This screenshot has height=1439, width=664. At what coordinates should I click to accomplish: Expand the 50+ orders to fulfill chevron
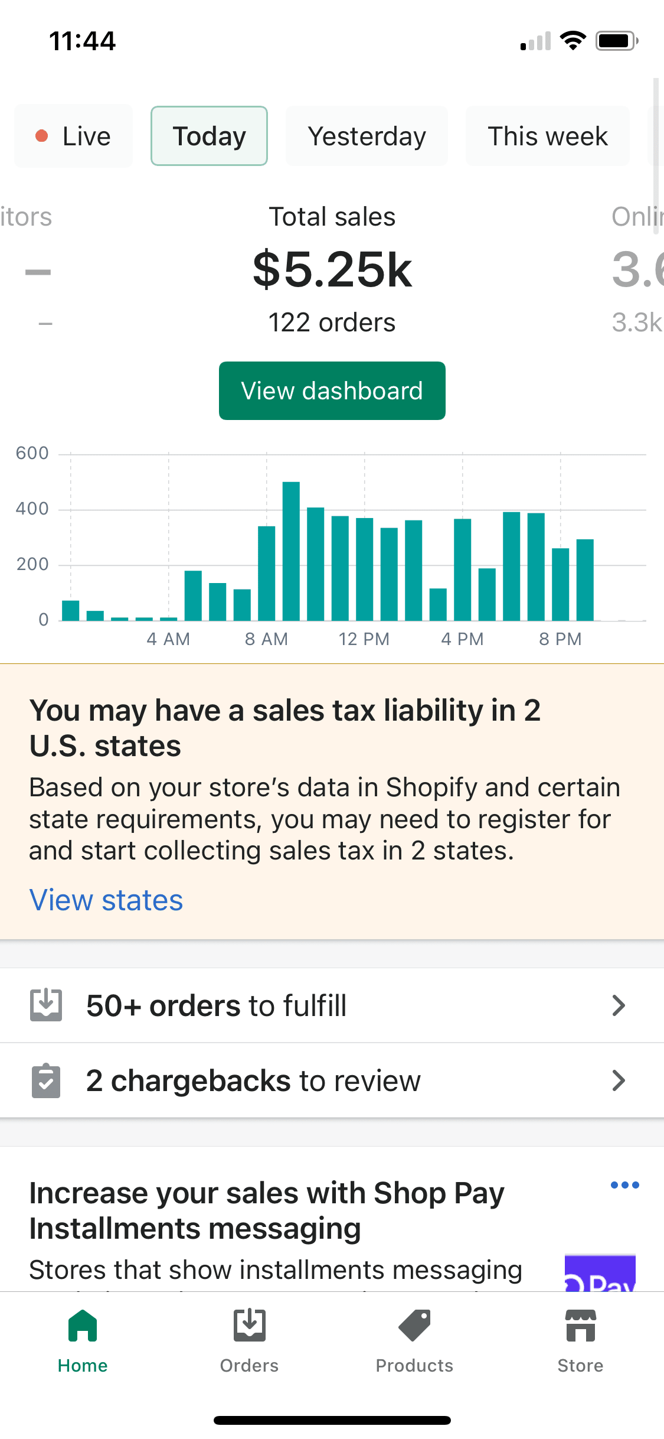(x=618, y=1005)
